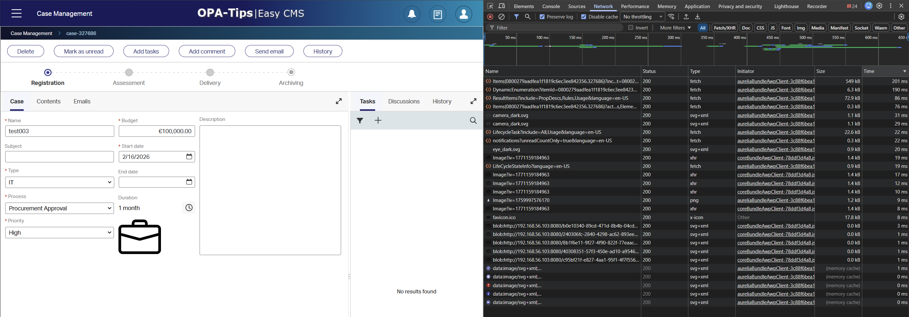This screenshot has width=909, height=317.
Task: Open the No throttling dropdown
Action: (642, 17)
